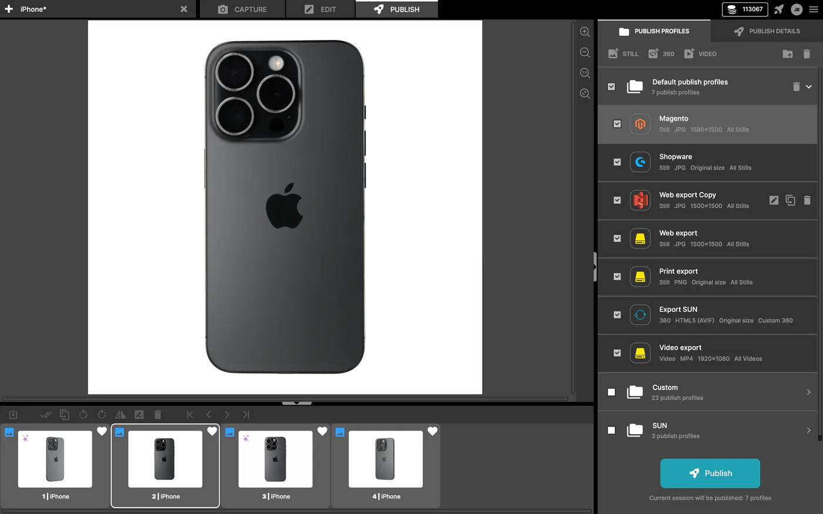Screen dimensions: 823x514
Task: Open the Publish Details tab
Action: [767, 31]
